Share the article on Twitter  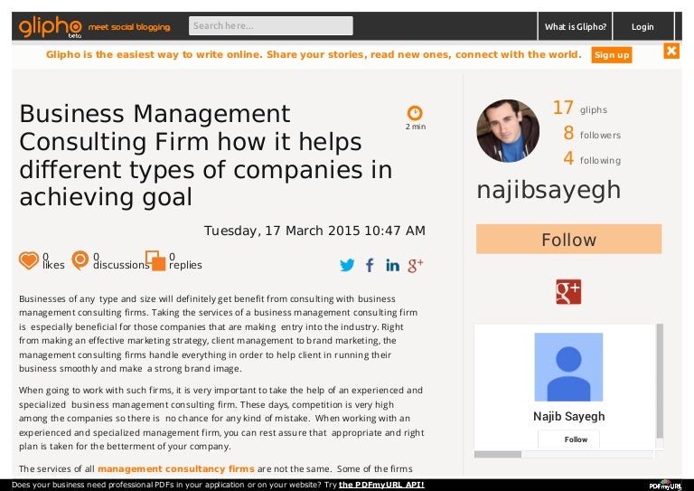347,265
